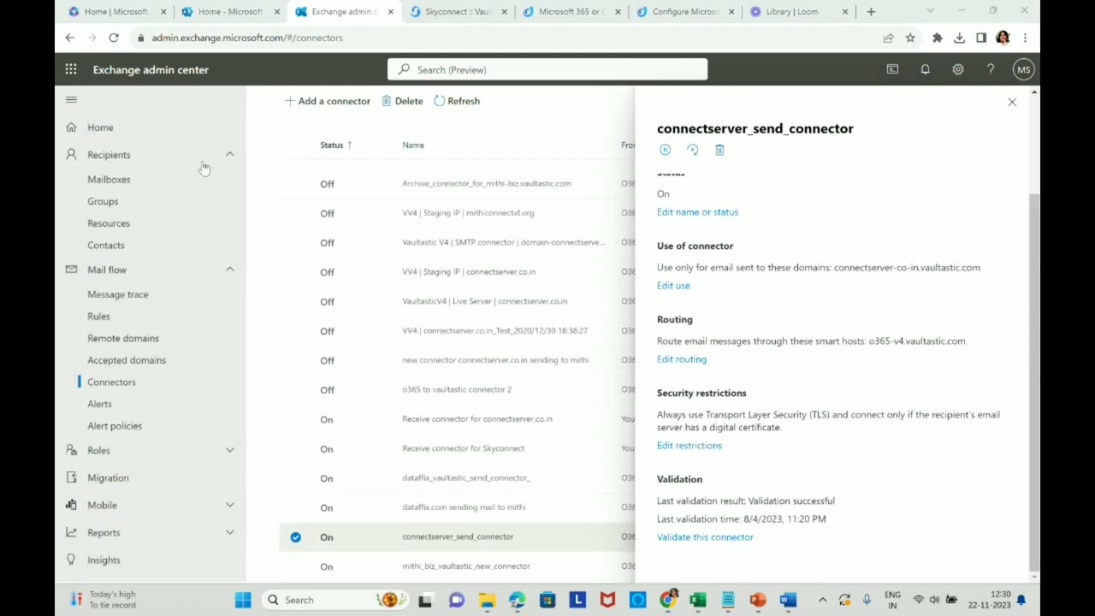Collapse the Mail flow section

tap(229, 269)
